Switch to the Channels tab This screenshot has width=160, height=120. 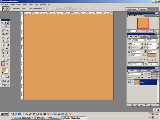pos(147,70)
